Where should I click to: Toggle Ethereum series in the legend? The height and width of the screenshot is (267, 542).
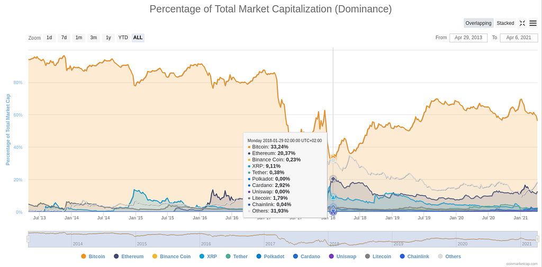coord(129,256)
